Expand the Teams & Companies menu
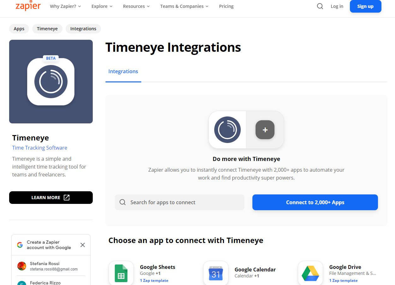 [x=184, y=6]
